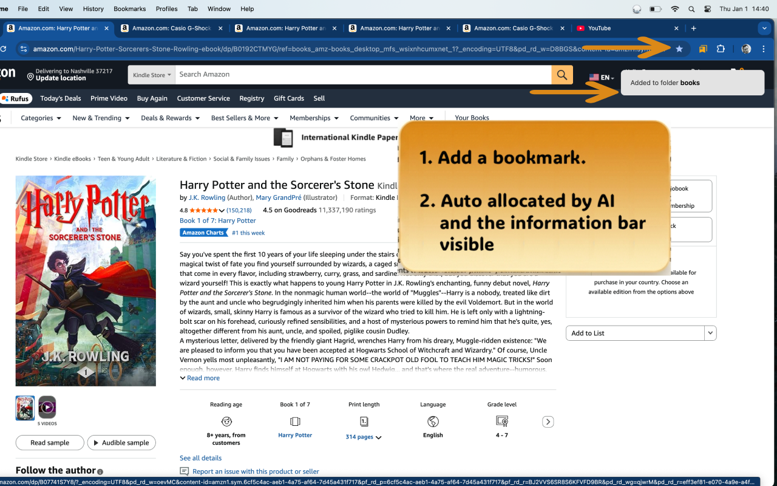
Task: Click the Report an issue speech-bubble icon
Action: pos(183,471)
